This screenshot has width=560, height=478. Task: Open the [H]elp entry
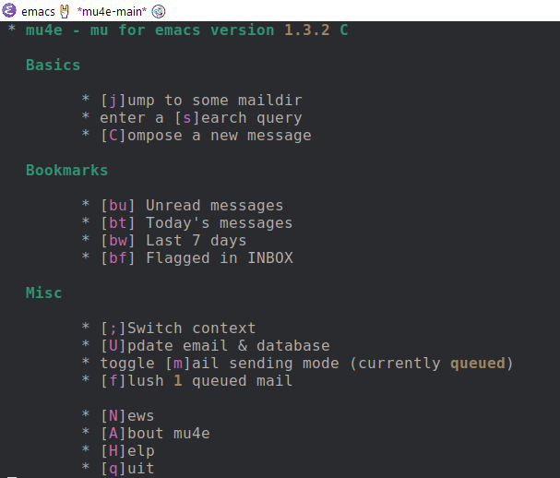click(x=127, y=450)
